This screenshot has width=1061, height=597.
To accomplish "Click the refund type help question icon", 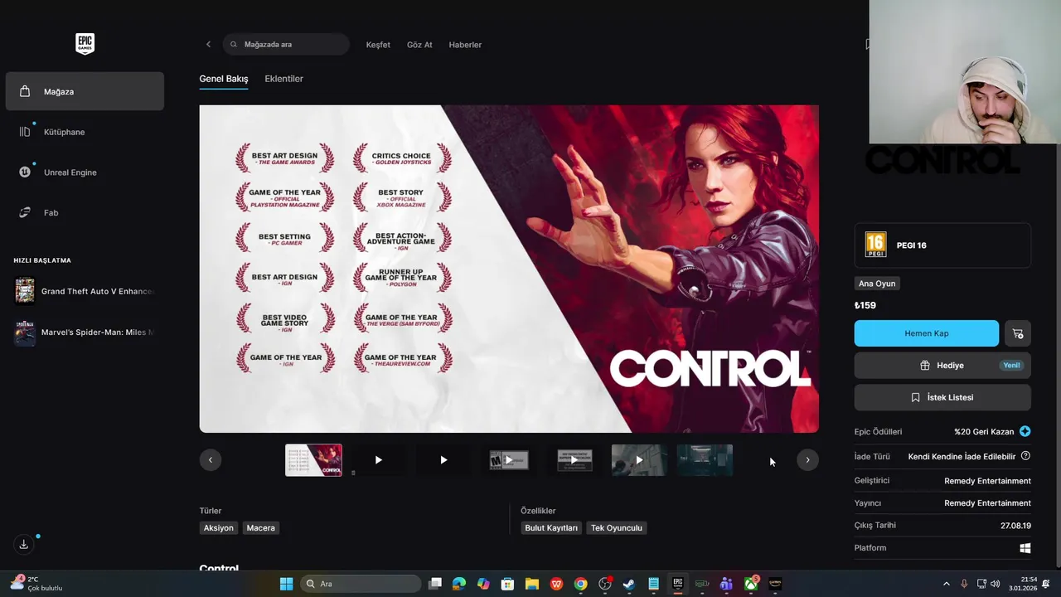I will pos(1025,456).
